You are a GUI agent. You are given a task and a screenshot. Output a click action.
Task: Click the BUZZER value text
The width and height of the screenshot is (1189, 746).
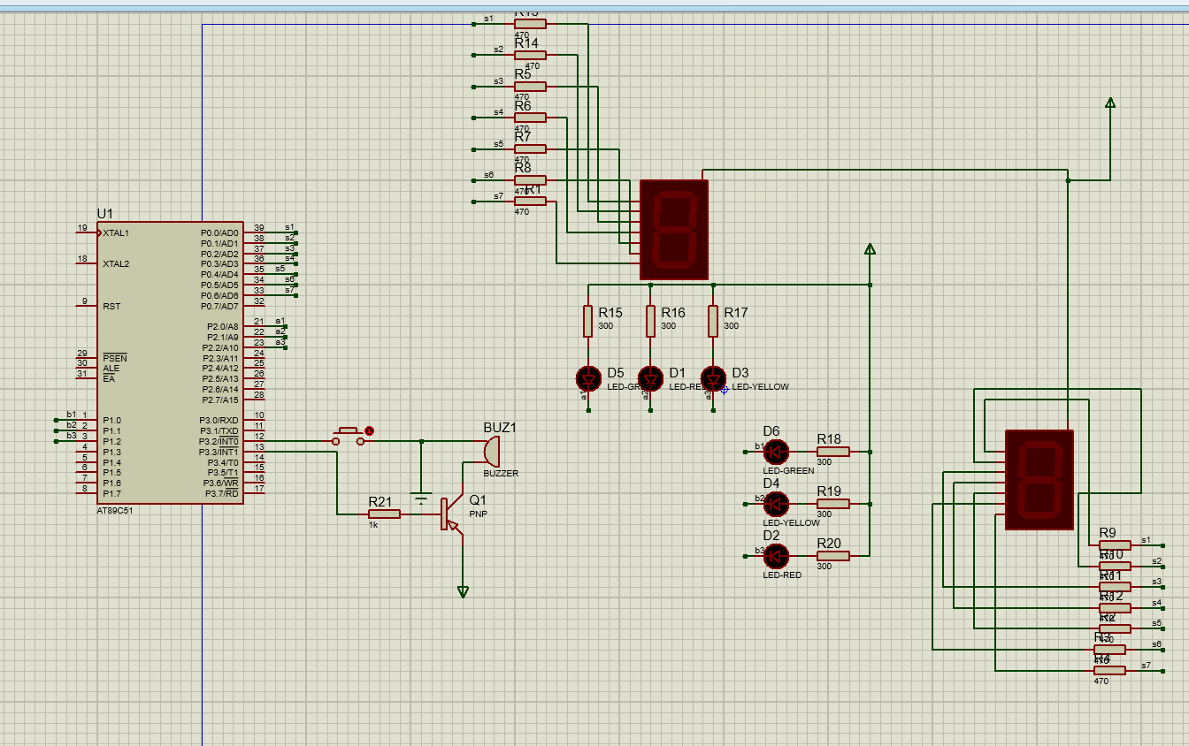(x=501, y=474)
